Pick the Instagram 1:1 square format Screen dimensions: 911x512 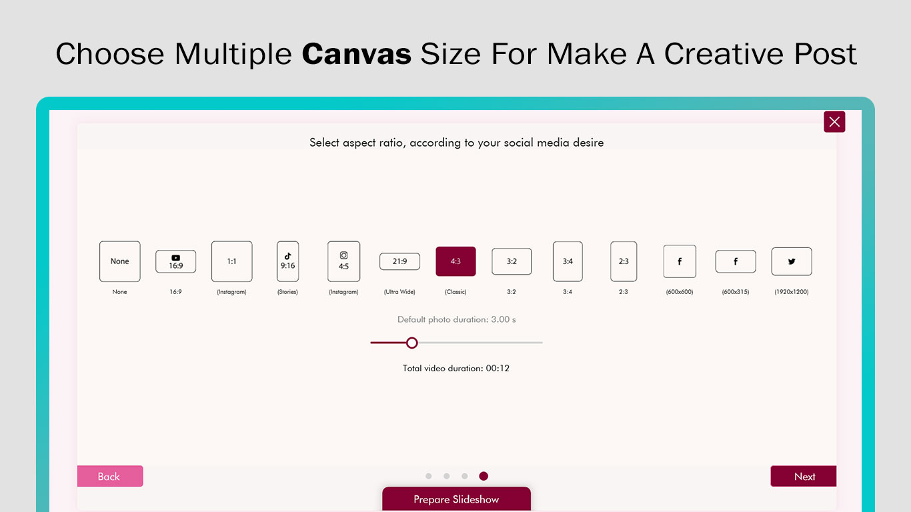(x=231, y=261)
